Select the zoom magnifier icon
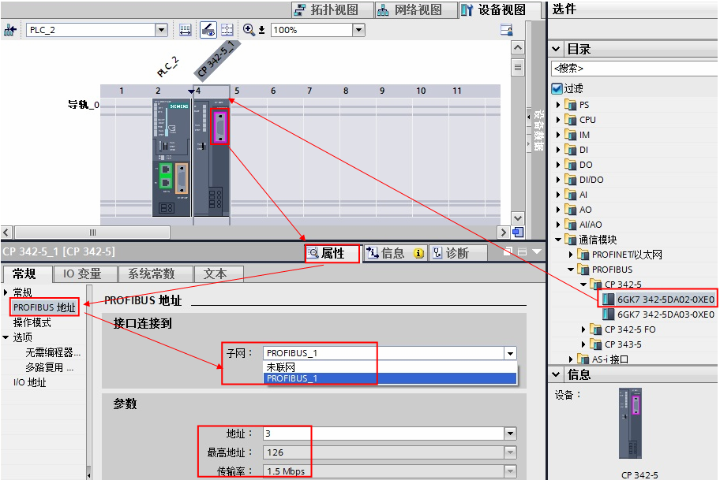720x480 pixels. click(x=249, y=30)
